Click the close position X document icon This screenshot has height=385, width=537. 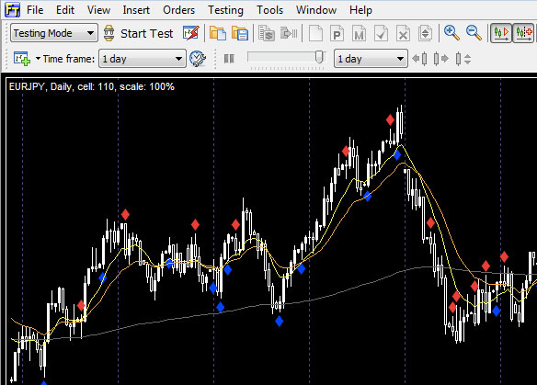pyautogui.click(x=403, y=33)
